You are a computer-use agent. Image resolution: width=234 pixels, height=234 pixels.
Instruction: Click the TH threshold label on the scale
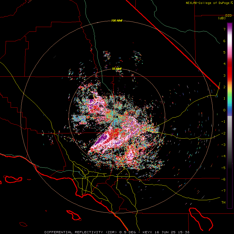tap(223, 203)
